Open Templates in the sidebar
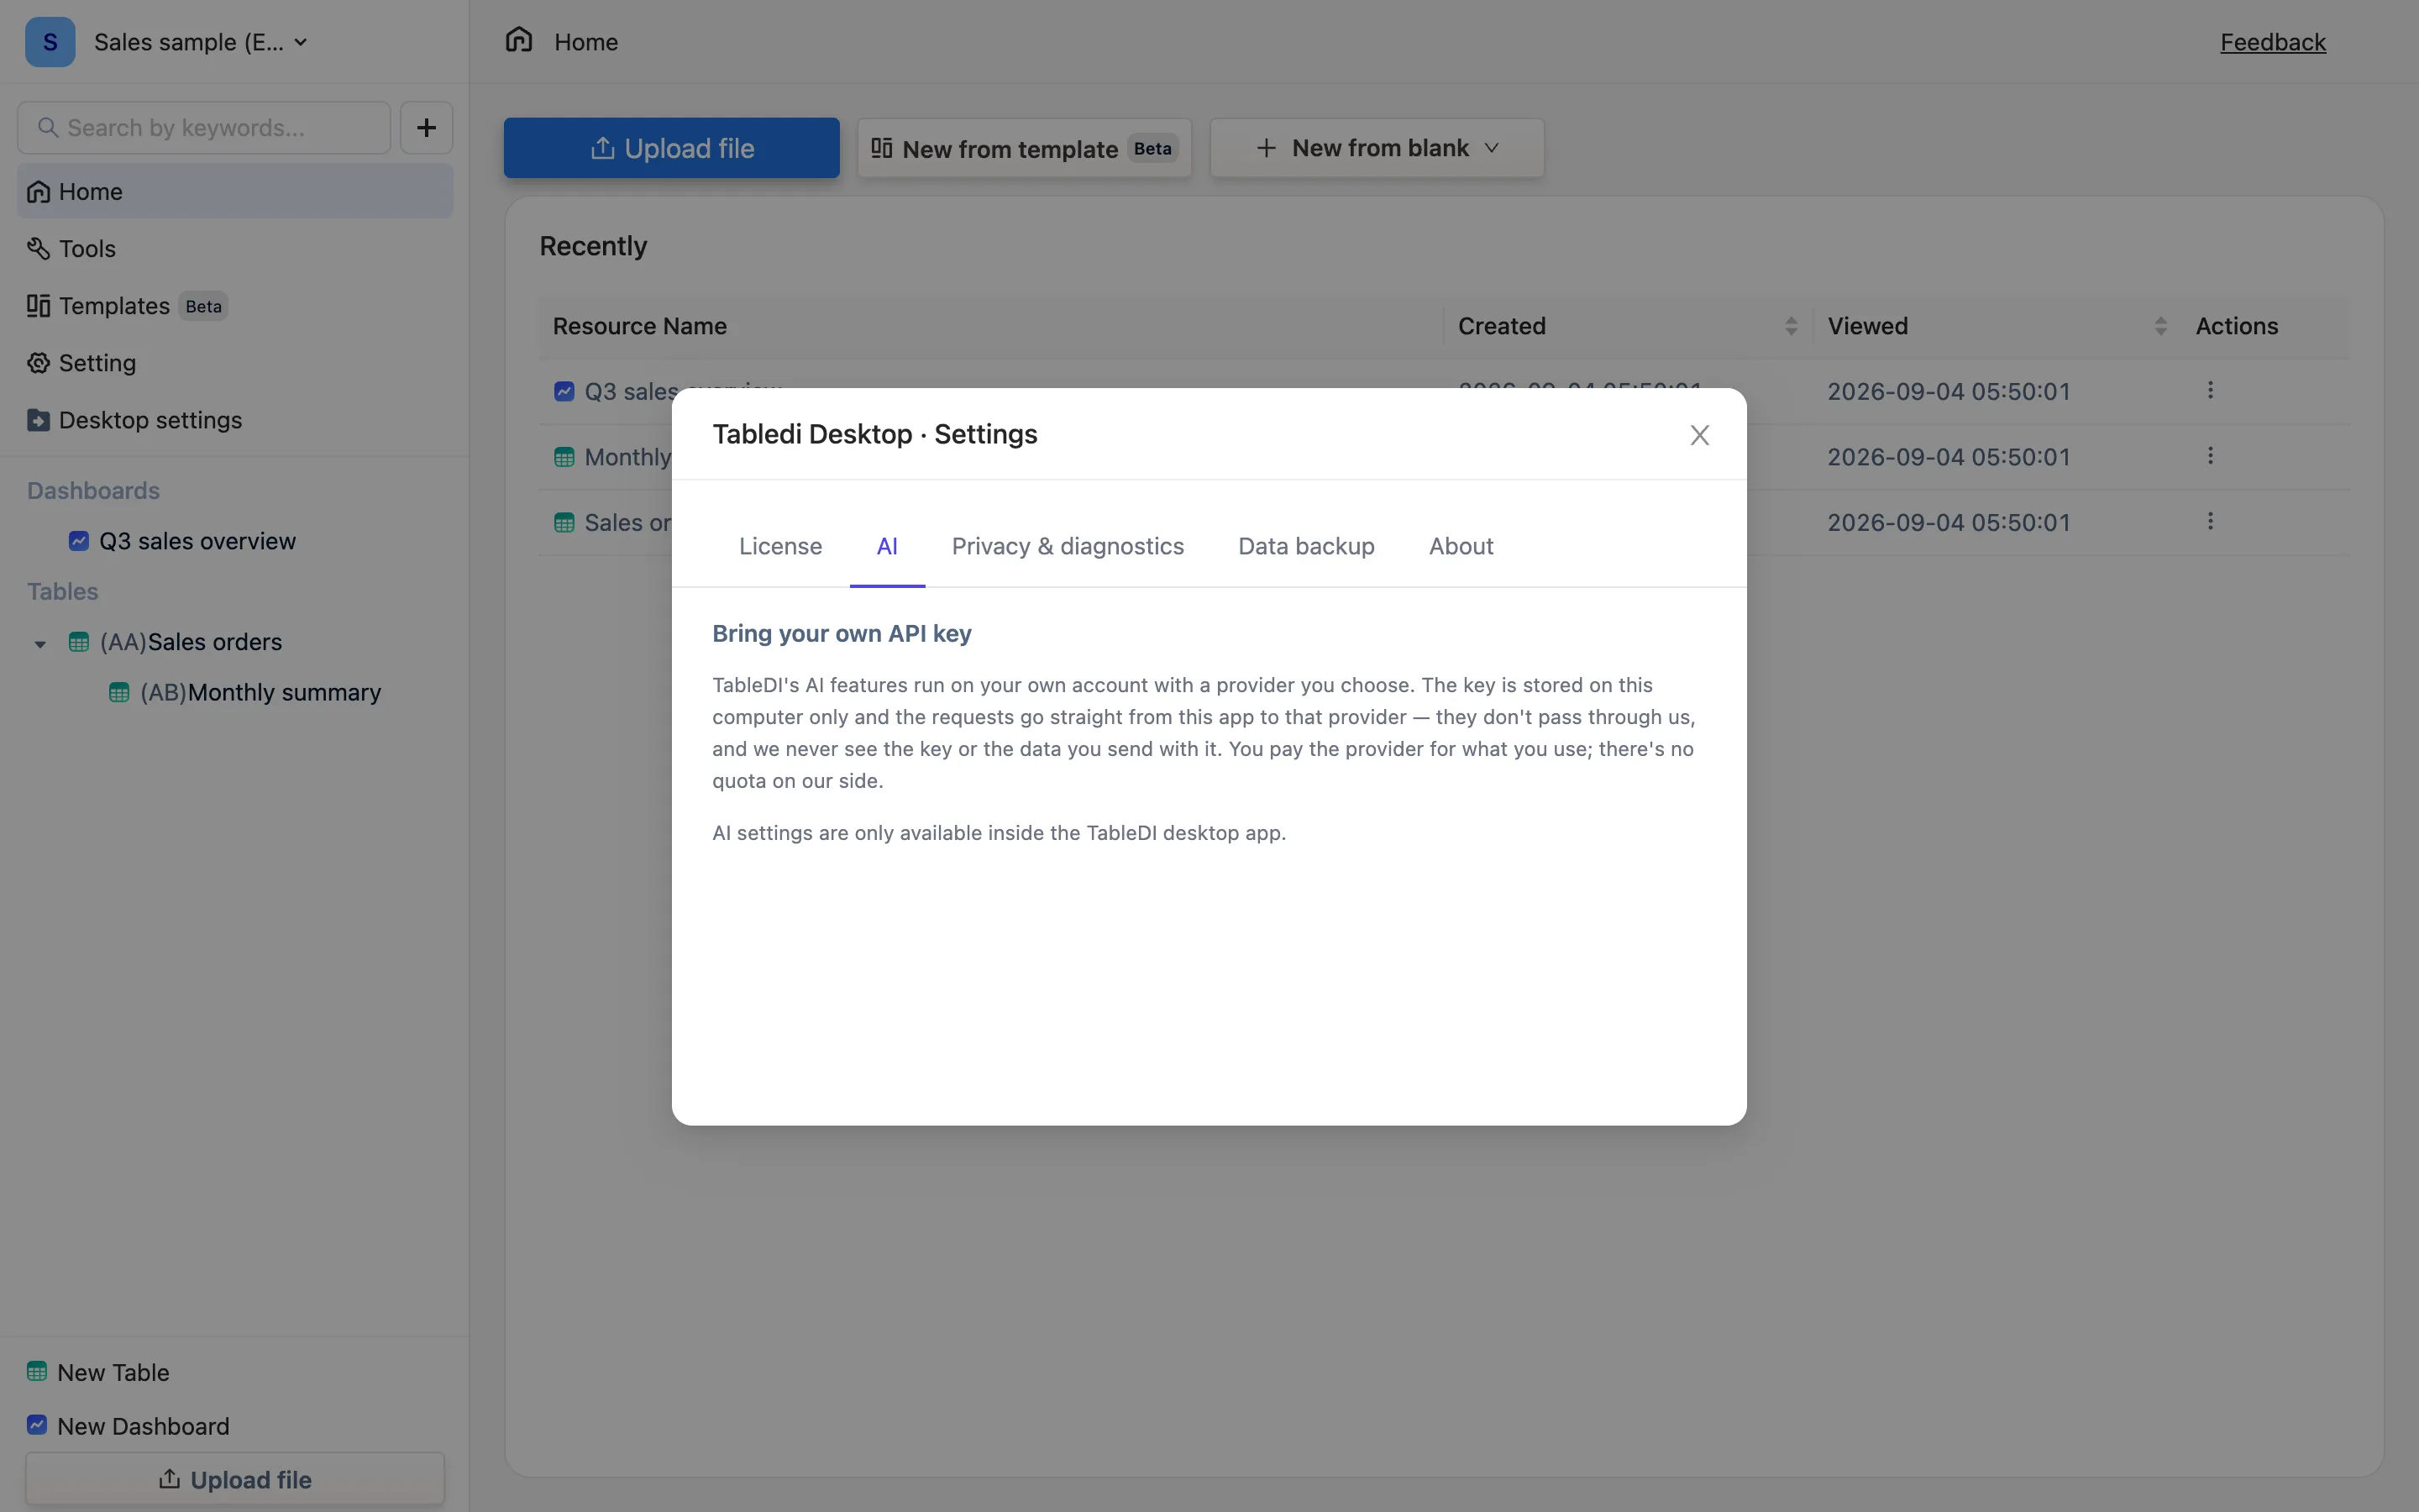This screenshot has height=1512, width=2419. click(x=235, y=306)
